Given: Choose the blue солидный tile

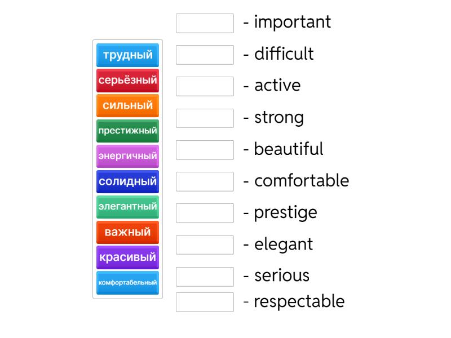Looking at the screenshot, I should (127, 181).
